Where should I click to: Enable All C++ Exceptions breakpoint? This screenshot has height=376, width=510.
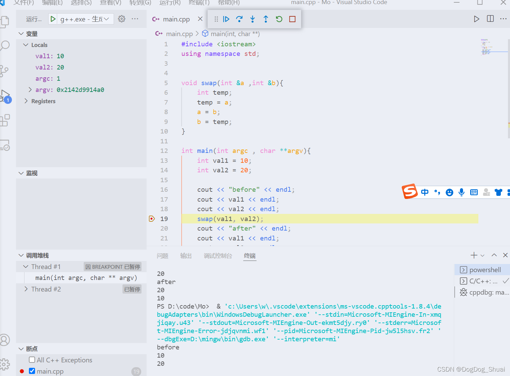32,360
